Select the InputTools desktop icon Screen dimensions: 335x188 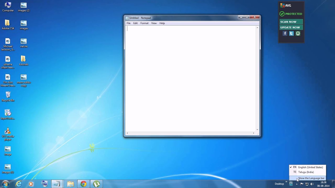coord(8,115)
